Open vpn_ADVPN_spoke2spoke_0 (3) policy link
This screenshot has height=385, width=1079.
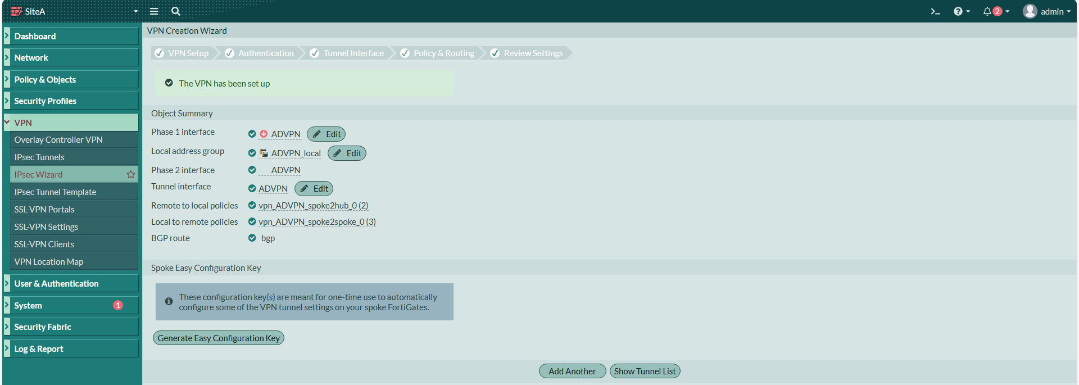[317, 221]
